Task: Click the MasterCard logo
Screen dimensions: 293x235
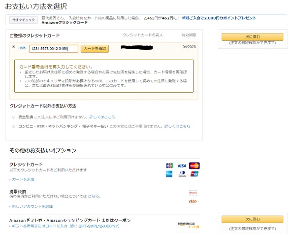Action: [x=195, y=166]
